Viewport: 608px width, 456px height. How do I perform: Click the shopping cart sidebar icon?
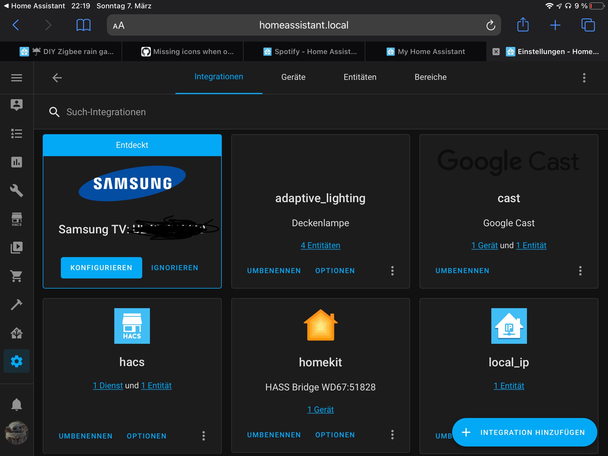point(17,276)
